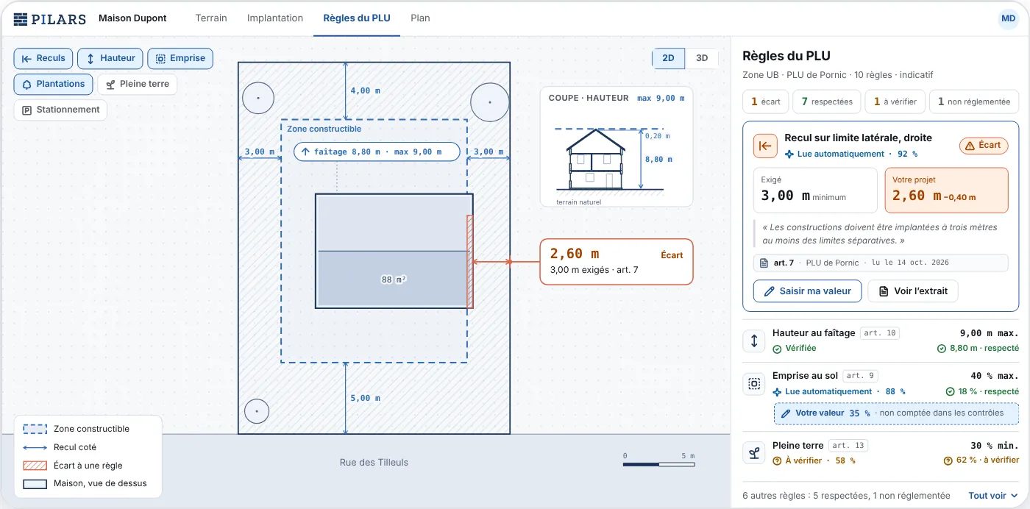Select the top-right tree on the plot
The image size is (1030, 509).
490,102
